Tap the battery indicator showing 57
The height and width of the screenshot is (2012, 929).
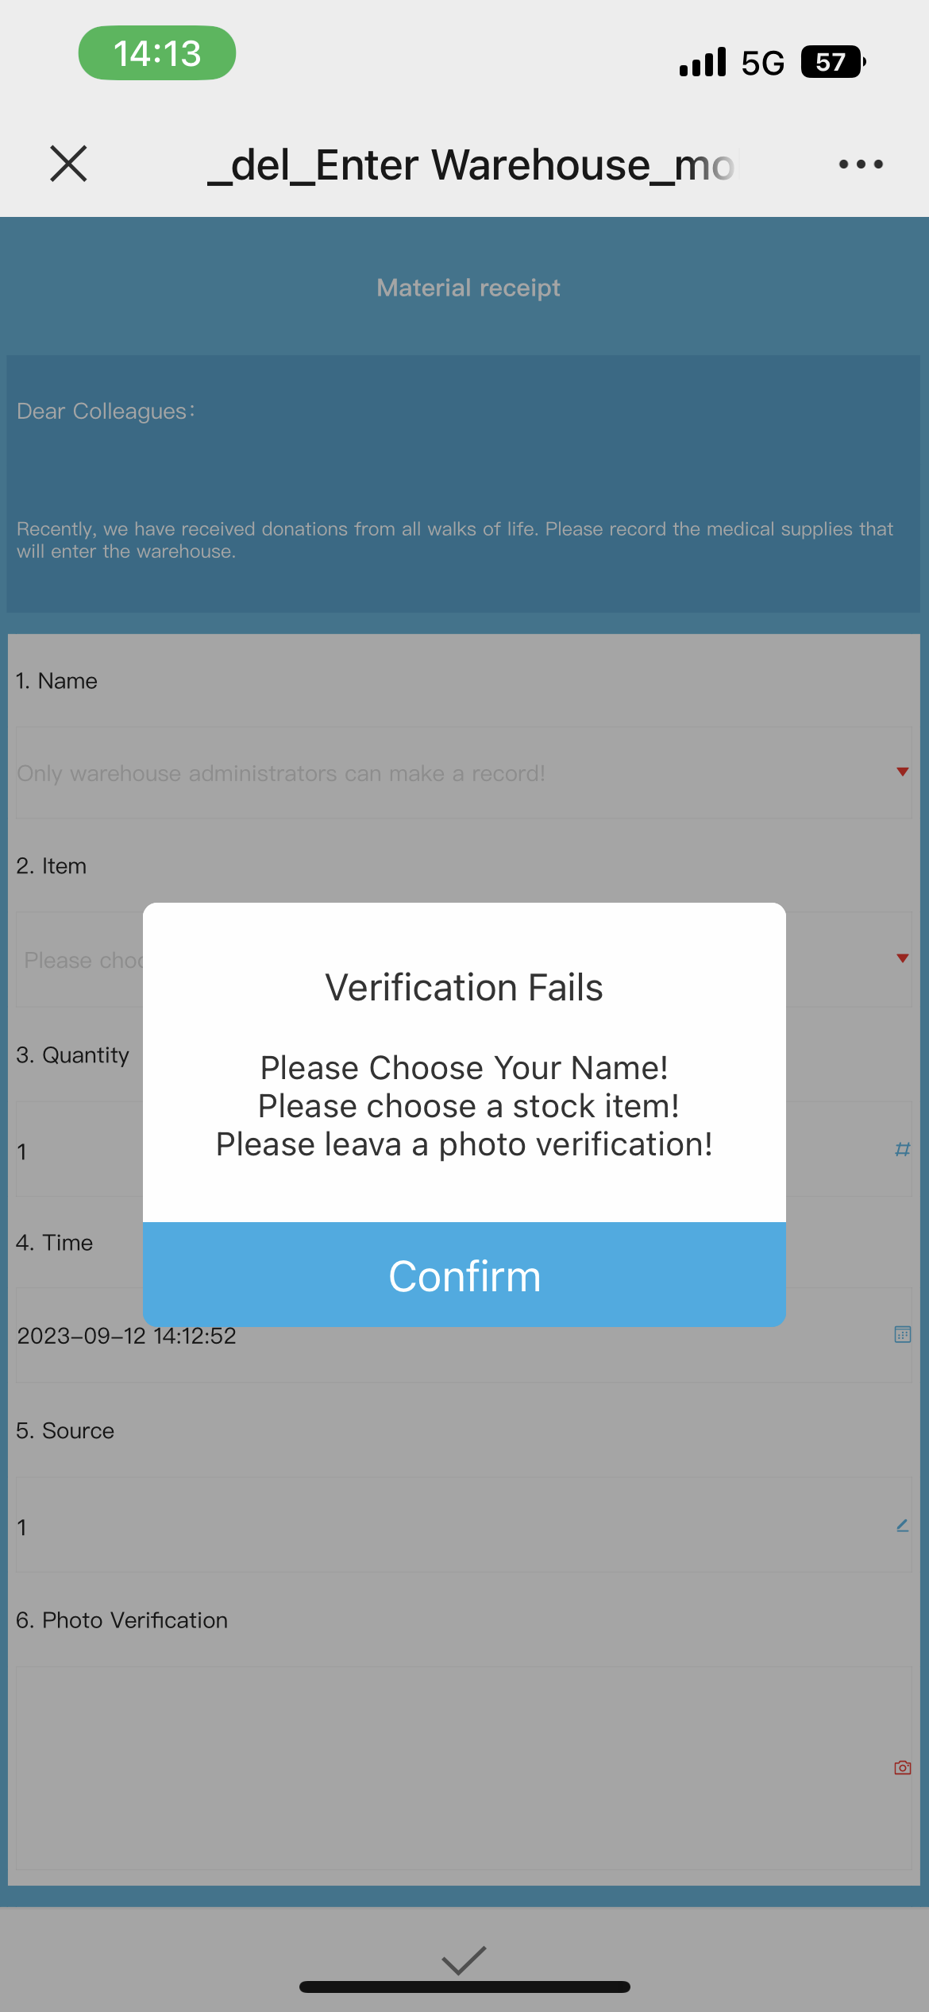[834, 62]
